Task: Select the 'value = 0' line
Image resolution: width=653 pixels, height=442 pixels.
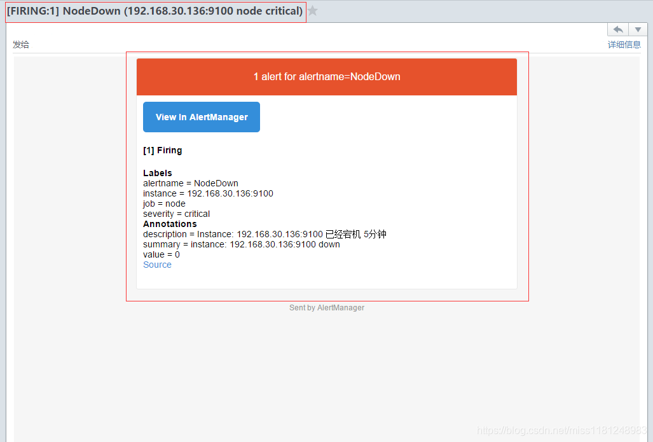Action: pos(162,254)
